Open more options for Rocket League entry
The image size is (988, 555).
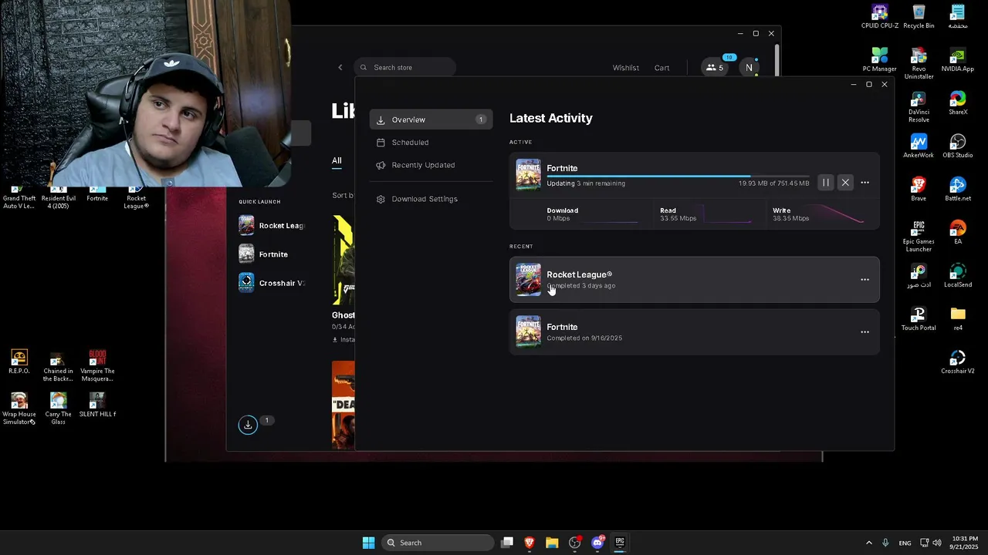(864, 280)
